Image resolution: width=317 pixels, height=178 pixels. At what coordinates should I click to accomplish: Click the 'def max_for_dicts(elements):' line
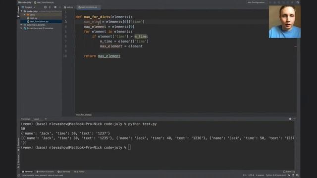[x=104, y=17]
